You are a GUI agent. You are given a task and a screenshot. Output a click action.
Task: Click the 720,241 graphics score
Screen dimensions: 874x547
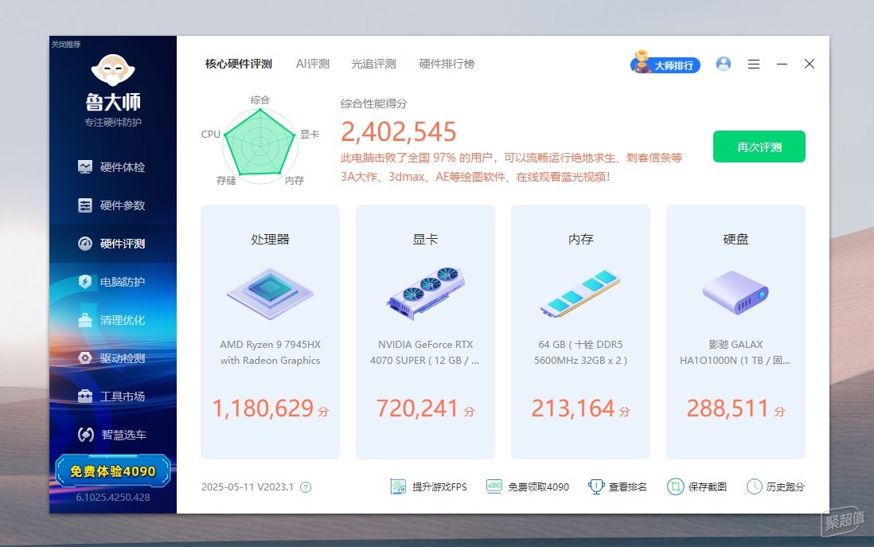[417, 408]
